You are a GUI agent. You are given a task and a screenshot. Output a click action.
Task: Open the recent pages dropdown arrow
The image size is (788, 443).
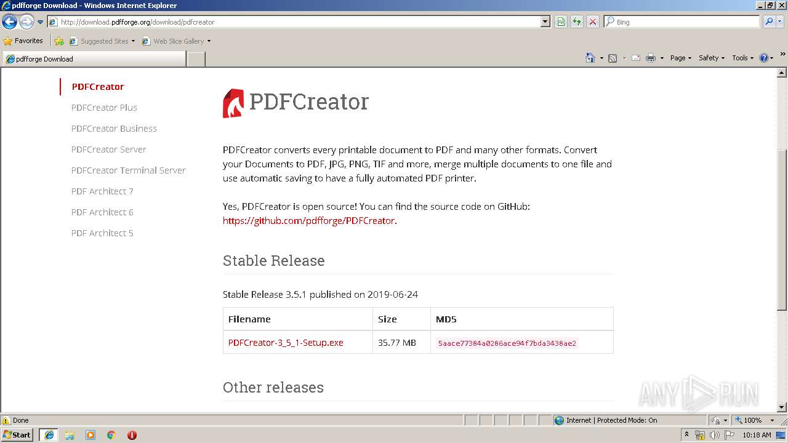tap(41, 22)
